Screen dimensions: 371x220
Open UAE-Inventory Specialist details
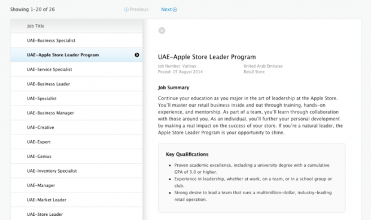pos(77,171)
